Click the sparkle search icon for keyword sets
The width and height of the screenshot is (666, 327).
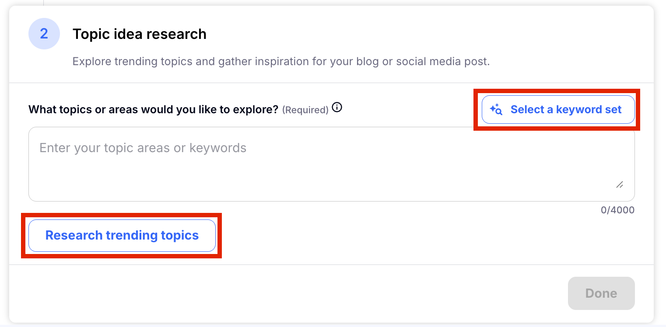coord(496,109)
